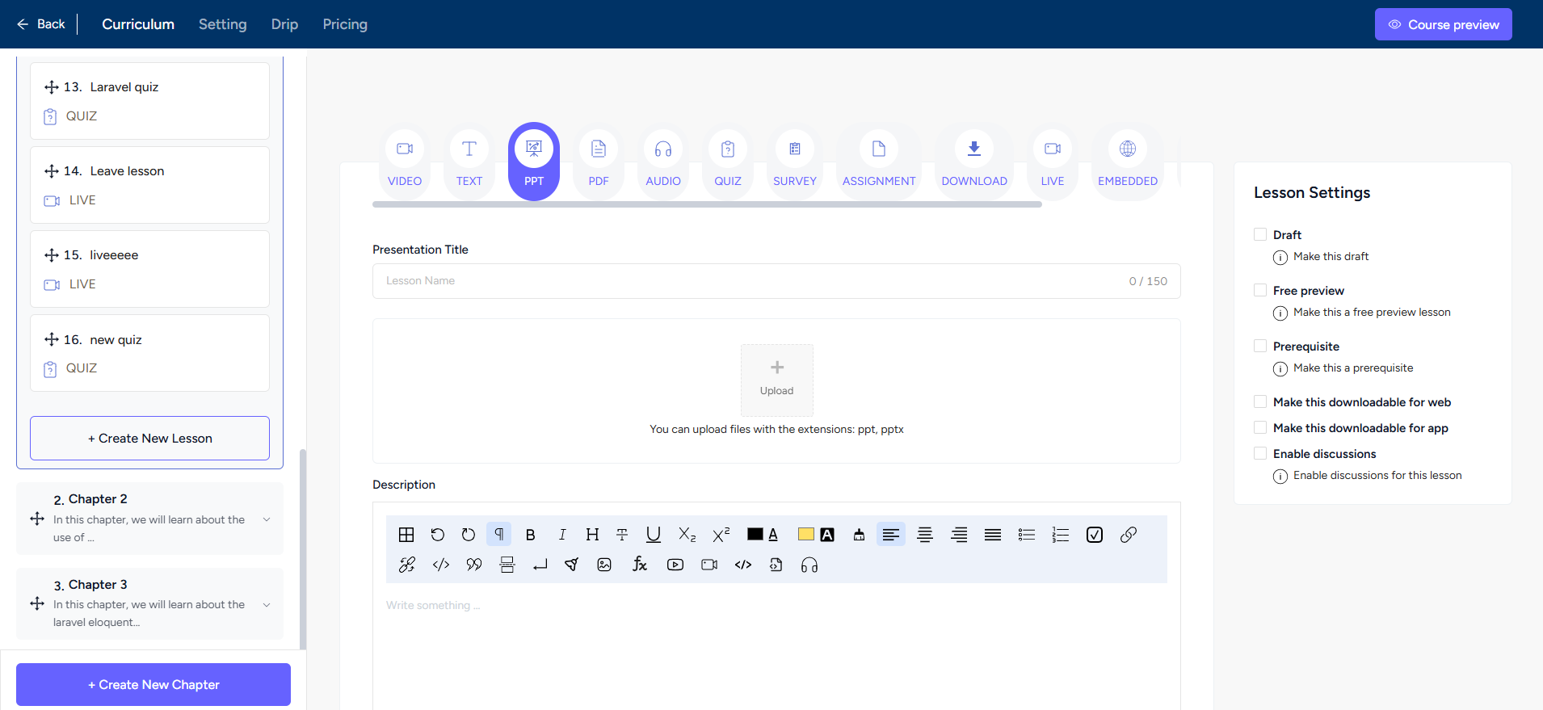Viewport: 1543px width, 710px height.
Task: Enable Make this downloadable for web
Action: point(1260,401)
